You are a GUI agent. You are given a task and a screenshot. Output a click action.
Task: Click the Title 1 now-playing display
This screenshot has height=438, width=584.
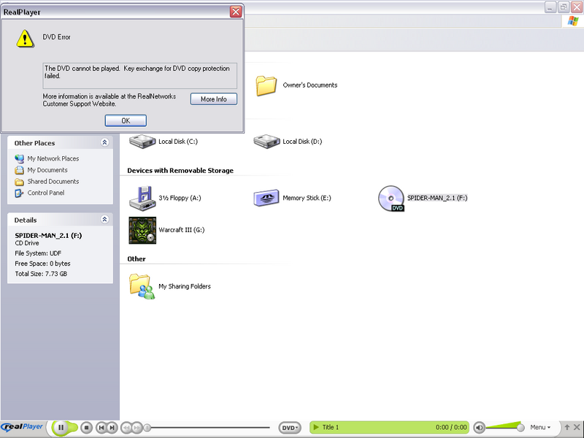click(x=389, y=427)
